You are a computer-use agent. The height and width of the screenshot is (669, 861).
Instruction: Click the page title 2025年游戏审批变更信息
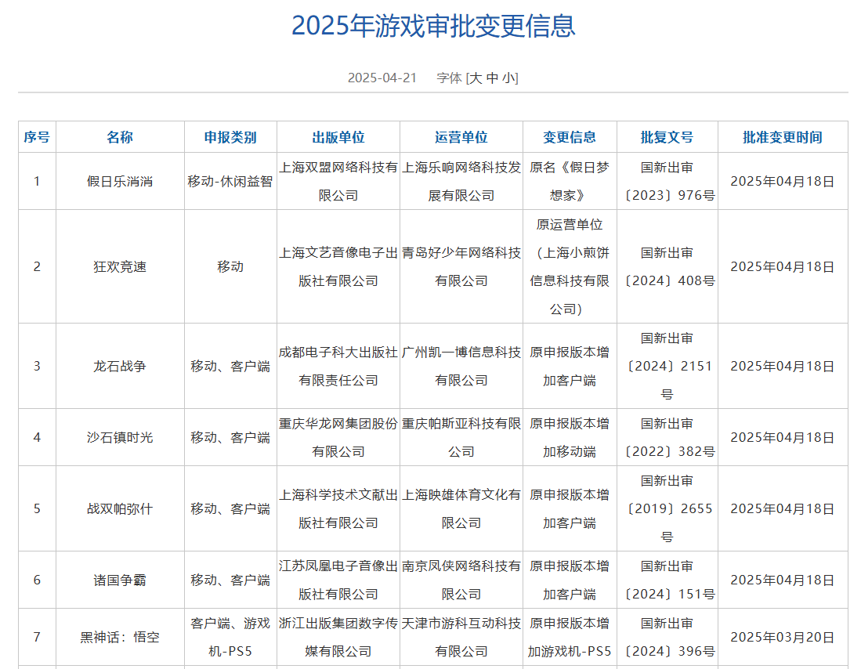point(433,26)
